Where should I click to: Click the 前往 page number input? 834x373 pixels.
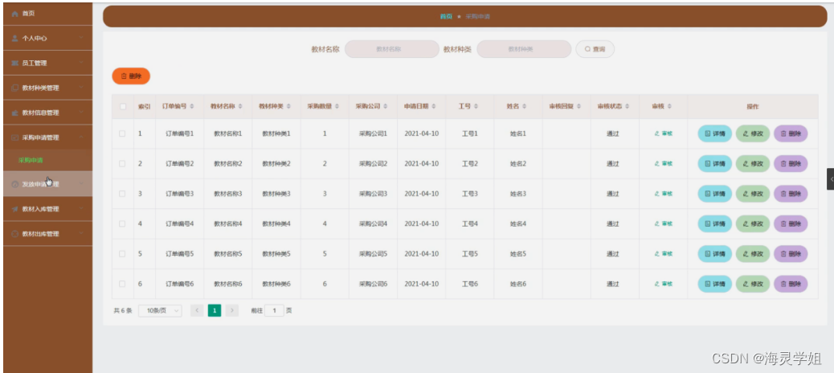(275, 311)
